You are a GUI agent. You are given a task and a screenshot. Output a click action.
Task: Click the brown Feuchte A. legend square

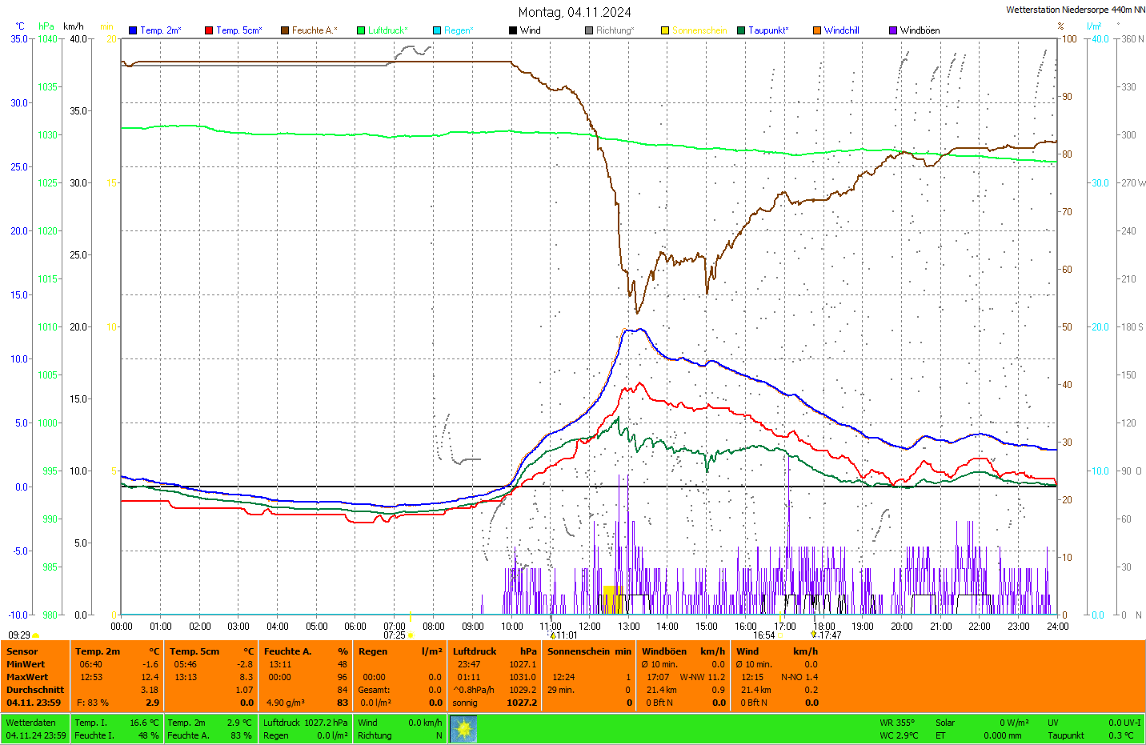pos(285,30)
